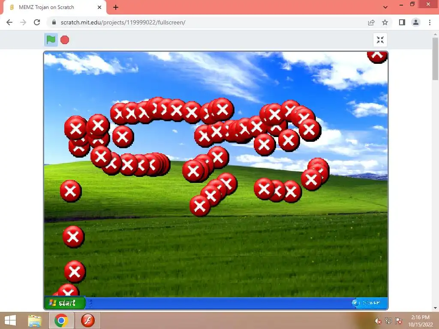This screenshot has width=439, height=329.
Task: Open the tab search dropdown arrow
Action: click(x=385, y=7)
